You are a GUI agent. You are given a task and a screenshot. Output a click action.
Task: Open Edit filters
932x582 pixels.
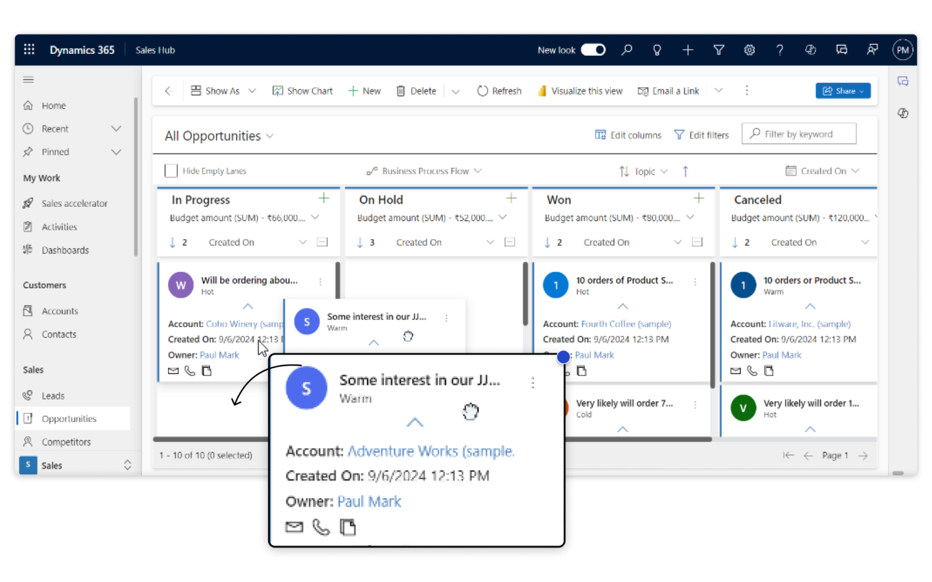click(701, 135)
